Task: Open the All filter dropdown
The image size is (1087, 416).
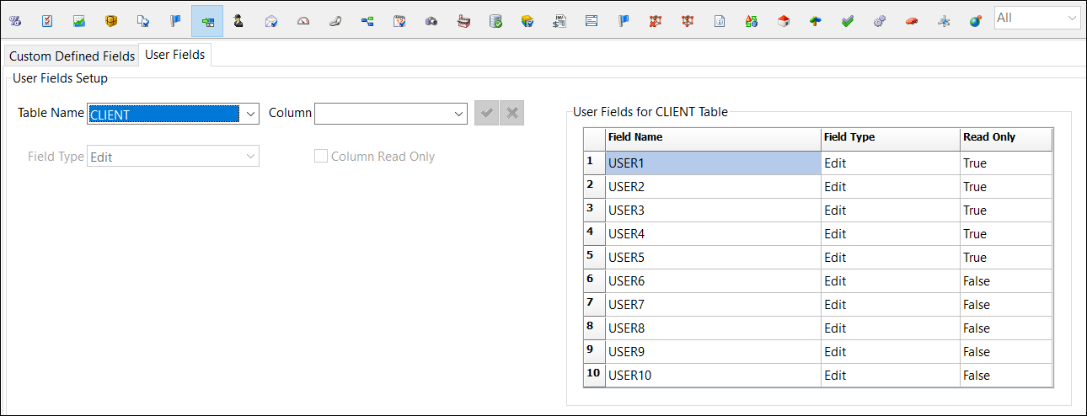Action: pos(1071,18)
